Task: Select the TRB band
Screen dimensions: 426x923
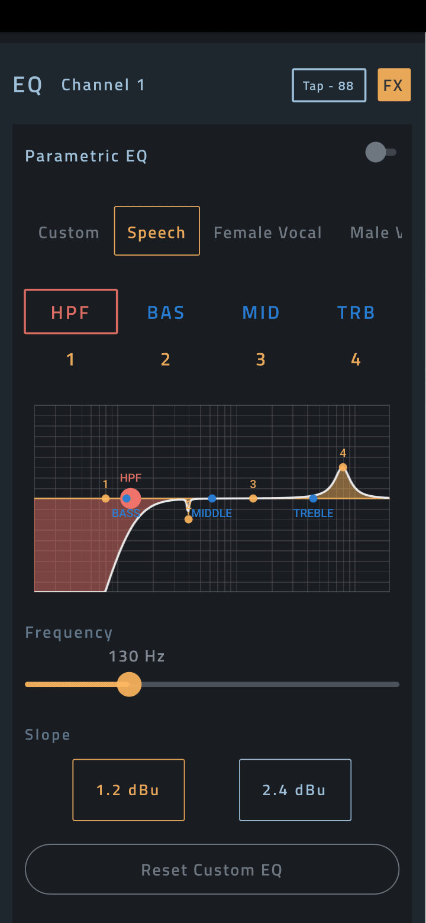Action: (356, 312)
